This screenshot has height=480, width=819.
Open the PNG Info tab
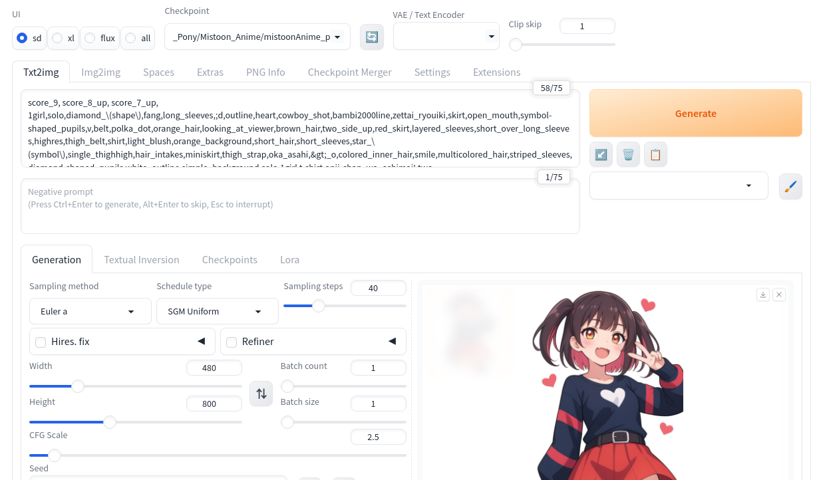(265, 72)
